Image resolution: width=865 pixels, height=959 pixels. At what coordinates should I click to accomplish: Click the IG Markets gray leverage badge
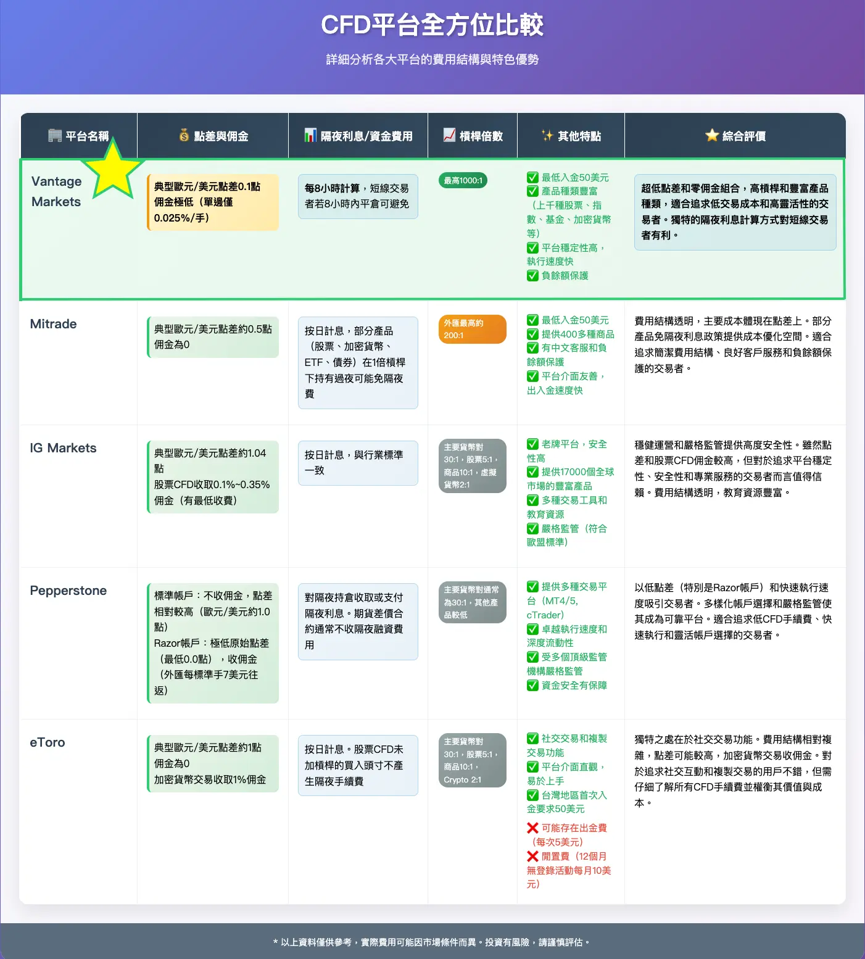(x=472, y=466)
